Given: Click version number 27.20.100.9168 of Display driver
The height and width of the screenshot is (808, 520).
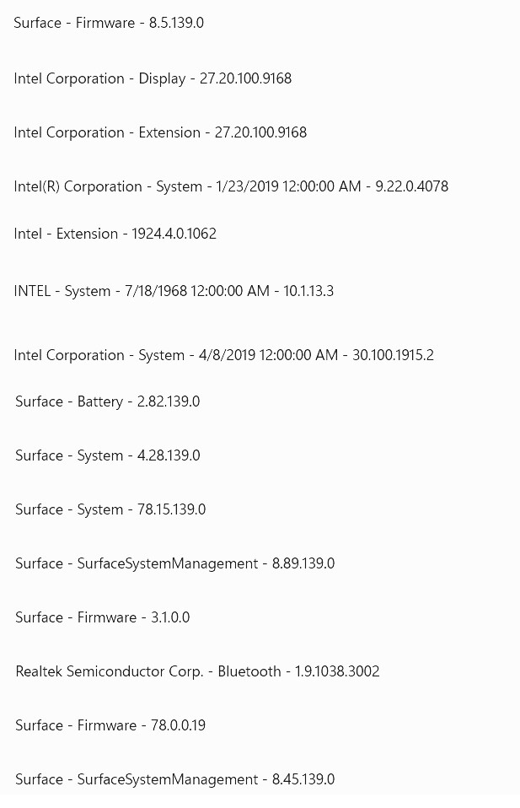Looking at the screenshot, I should (x=245, y=78).
